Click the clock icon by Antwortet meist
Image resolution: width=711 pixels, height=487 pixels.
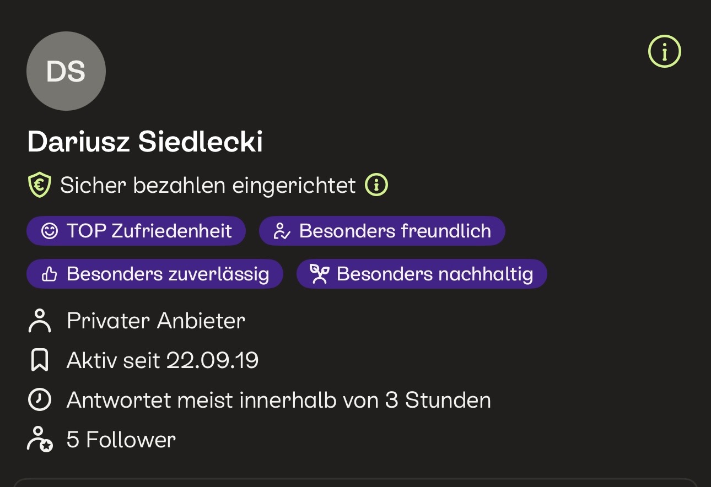pyautogui.click(x=39, y=400)
